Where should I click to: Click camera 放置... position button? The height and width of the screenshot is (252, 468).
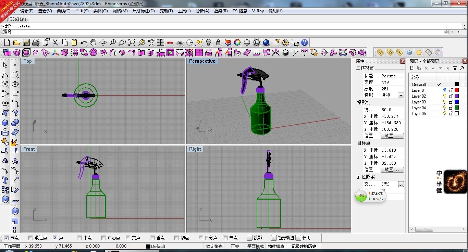(x=392, y=136)
